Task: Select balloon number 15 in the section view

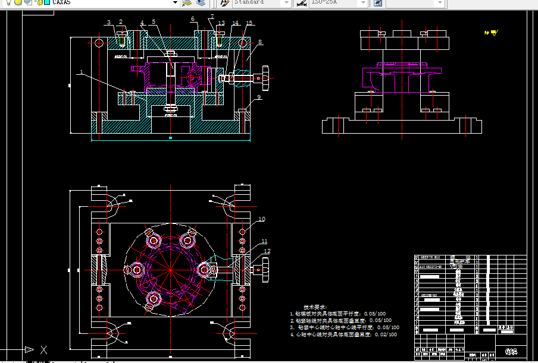Action: [x=249, y=23]
